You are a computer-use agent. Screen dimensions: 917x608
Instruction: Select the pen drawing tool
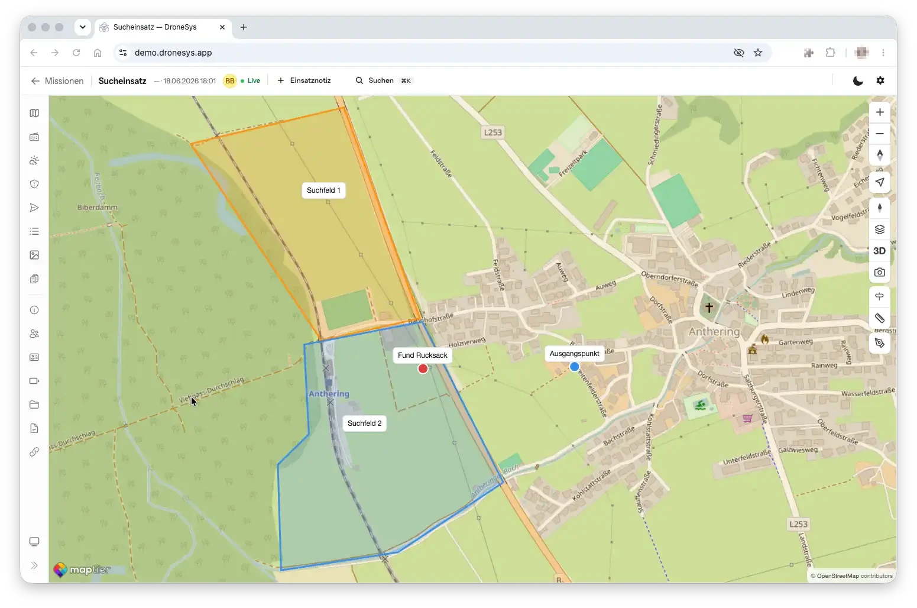[880, 342]
